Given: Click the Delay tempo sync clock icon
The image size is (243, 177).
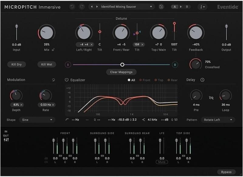Looking at the screenshot, I should (202, 80).
